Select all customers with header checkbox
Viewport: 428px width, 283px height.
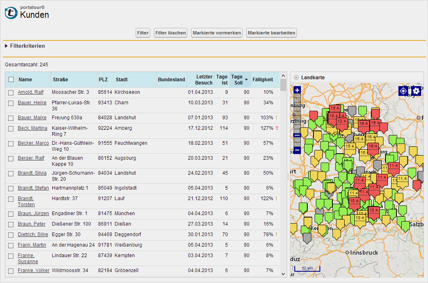[x=11, y=80]
